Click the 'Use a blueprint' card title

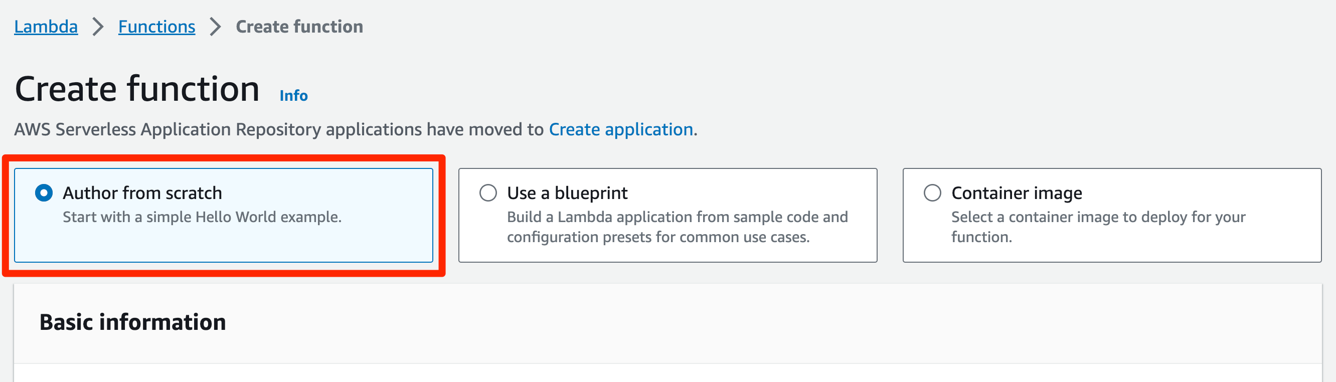tap(567, 194)
